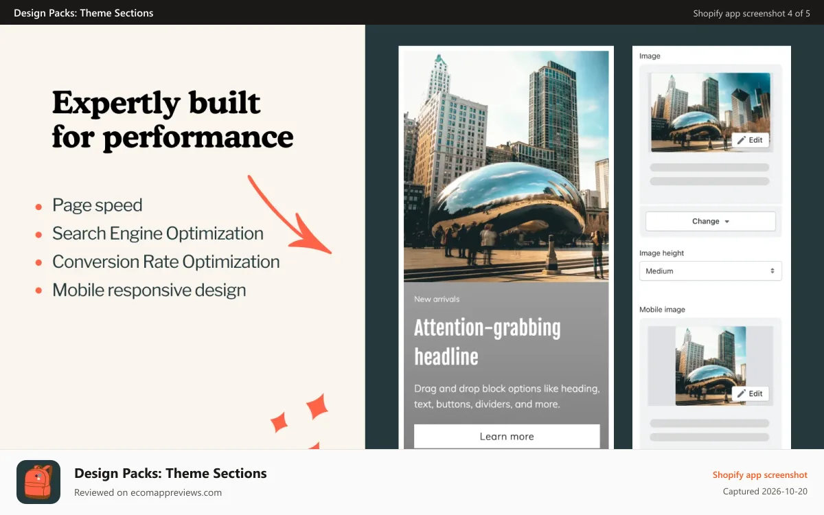Image resolution: width=824 pixels, height=515 pixels.
Task: Click the Image height label
Action: click(x=661, y=253)
